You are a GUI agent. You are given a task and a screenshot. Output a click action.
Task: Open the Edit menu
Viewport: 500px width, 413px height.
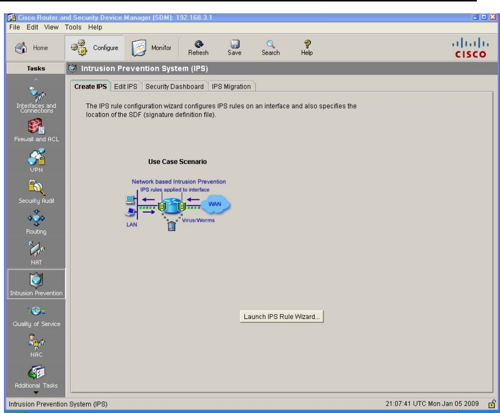pyautogui.click(x=32, y=27)
